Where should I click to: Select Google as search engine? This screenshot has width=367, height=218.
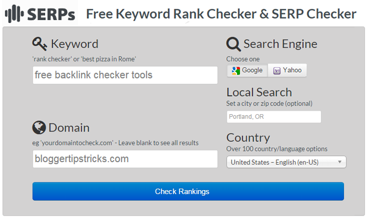[247, 70]
